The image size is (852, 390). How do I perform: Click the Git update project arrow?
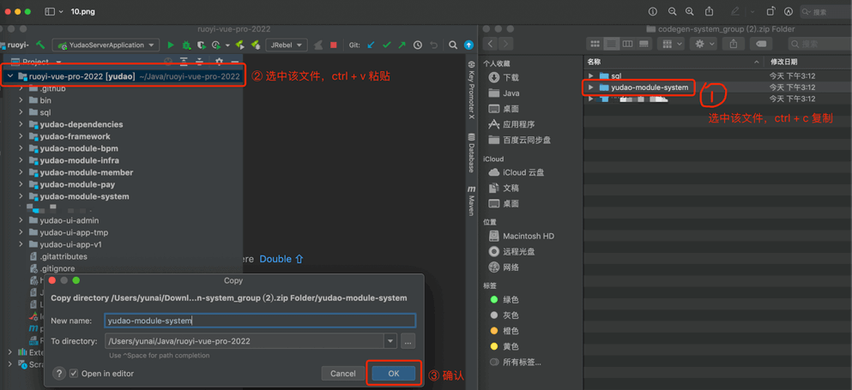[x=371, y=45]
